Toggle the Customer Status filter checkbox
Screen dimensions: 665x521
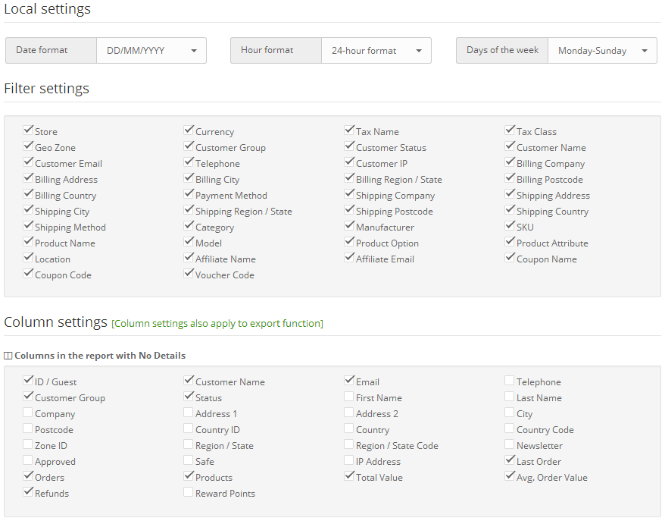click(x=349, y=146)
